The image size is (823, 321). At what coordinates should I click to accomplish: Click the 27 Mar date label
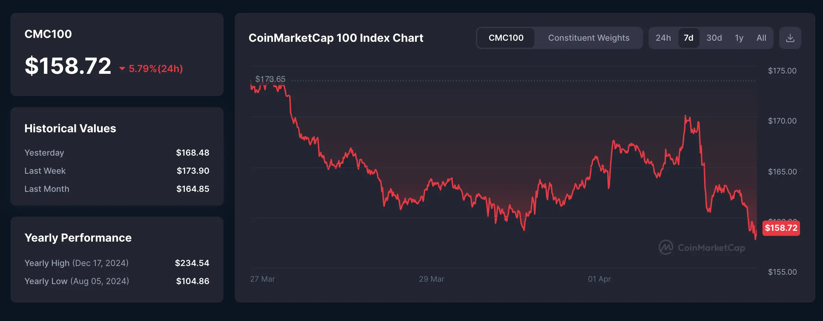tap(262, 279)
